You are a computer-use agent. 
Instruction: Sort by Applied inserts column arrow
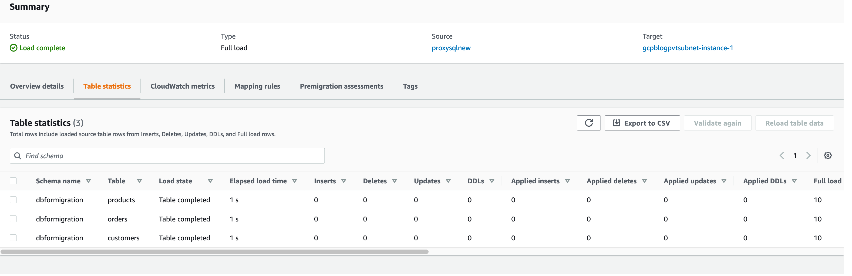point(573,183)
